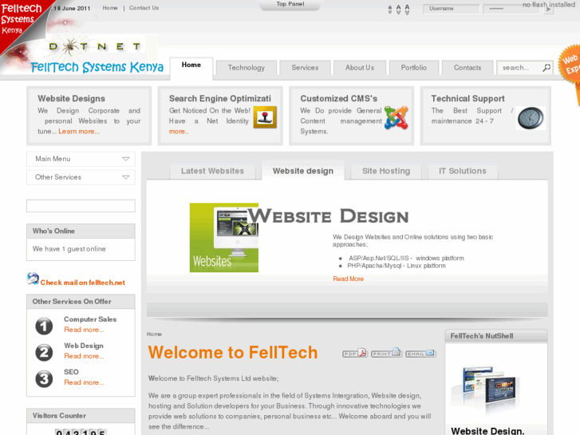Expand the Main Menu dropdown
The width and height of the screenshot is (580, 435).
81,159
